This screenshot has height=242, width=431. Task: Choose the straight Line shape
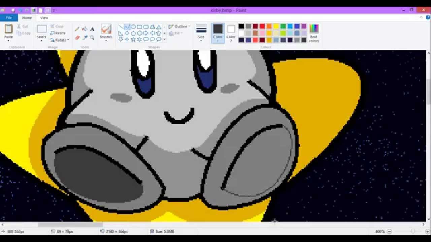pos(121,27)
